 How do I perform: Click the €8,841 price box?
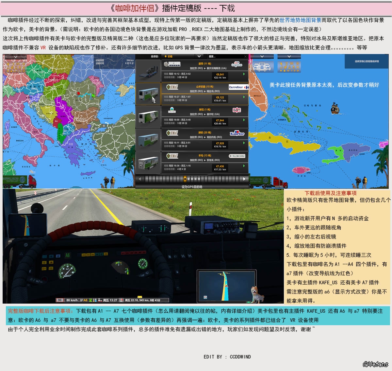[220, 76]
